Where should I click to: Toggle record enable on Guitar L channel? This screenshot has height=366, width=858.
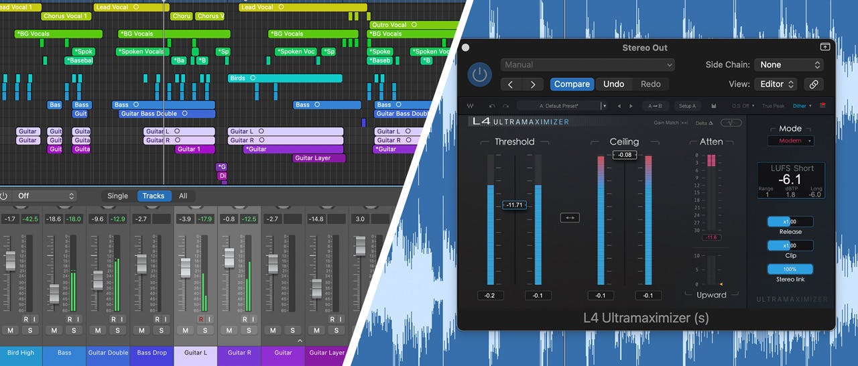pyautogui.click(x=200, y=320)
